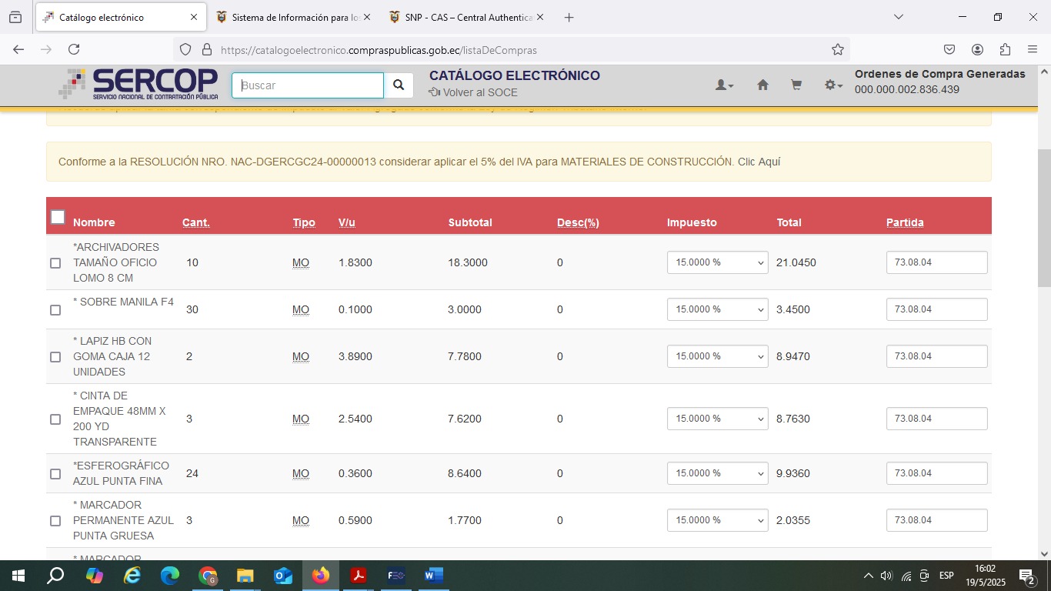Check the ARCHIVADORES TAMAÑO OFICIO row checkbox

pos(55,263)
